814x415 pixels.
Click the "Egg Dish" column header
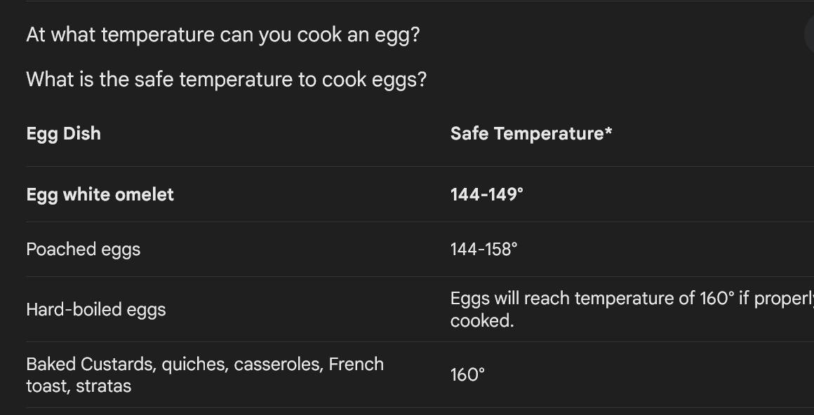pyautogui.click(x=63, y=134)
